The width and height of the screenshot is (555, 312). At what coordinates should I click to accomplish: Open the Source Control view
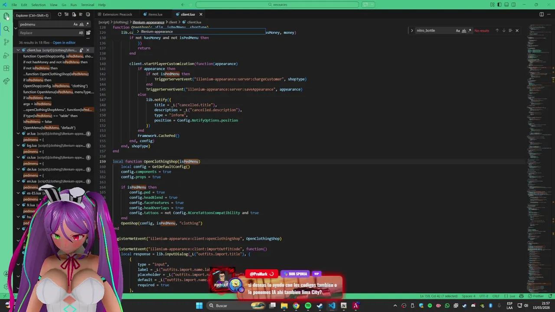pyautogui.click(x=6, y=42)
